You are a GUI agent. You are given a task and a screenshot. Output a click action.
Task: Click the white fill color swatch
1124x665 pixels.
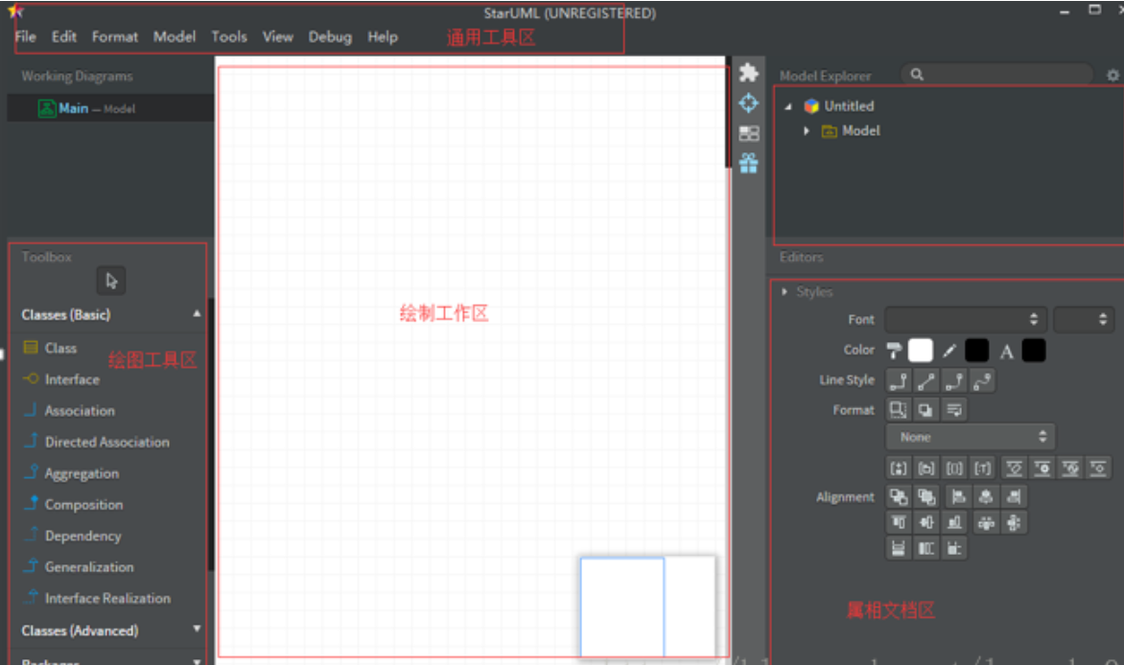[x=921, y=351]
